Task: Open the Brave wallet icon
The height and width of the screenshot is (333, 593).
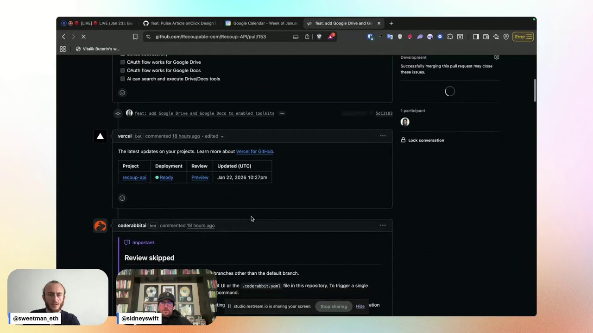Action: click(x=486, y=37)
